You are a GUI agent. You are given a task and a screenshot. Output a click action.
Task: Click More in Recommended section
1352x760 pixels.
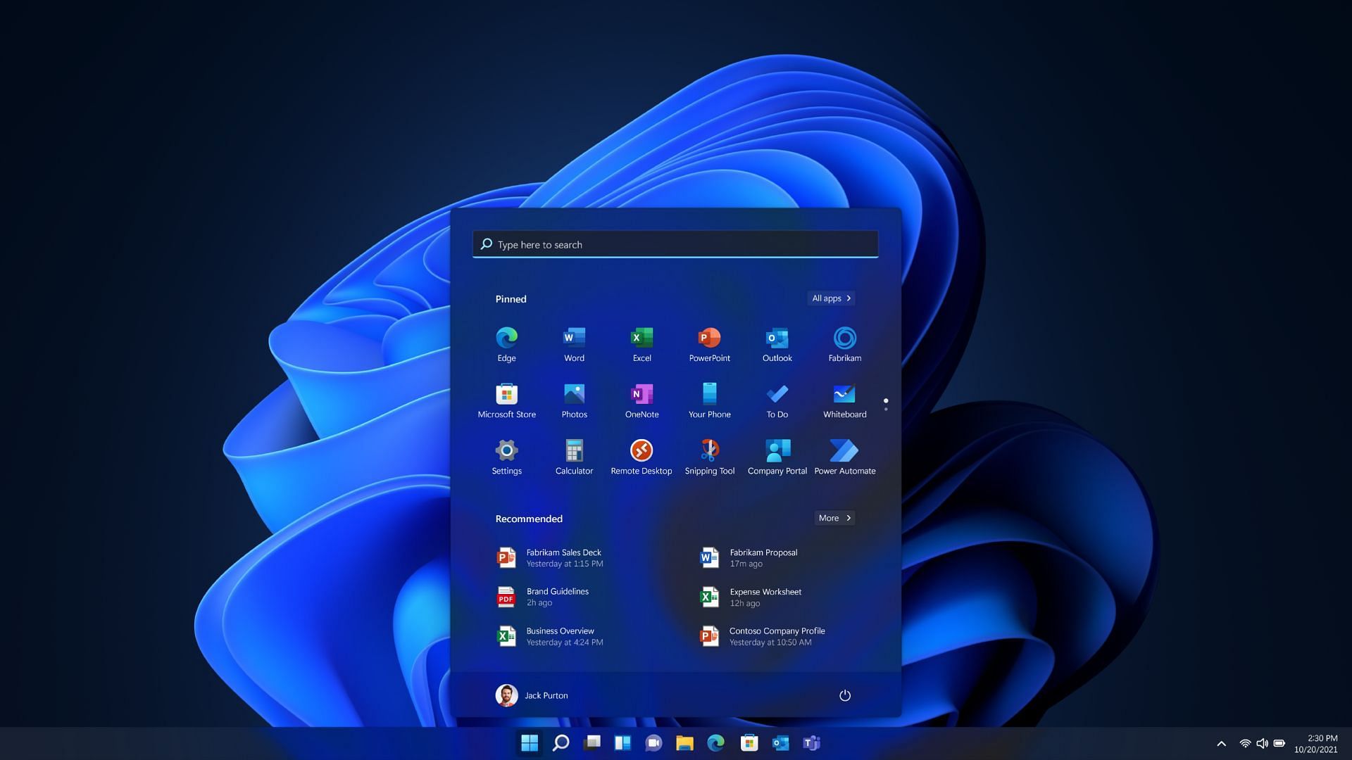tap(833, 518)
